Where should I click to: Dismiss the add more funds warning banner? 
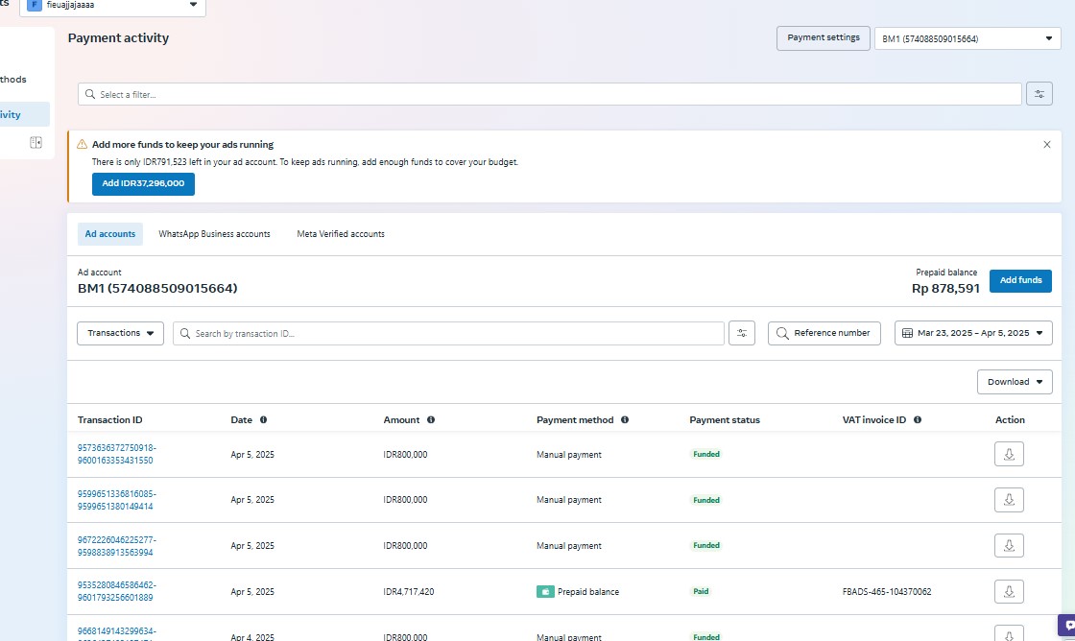point(1047,145)
